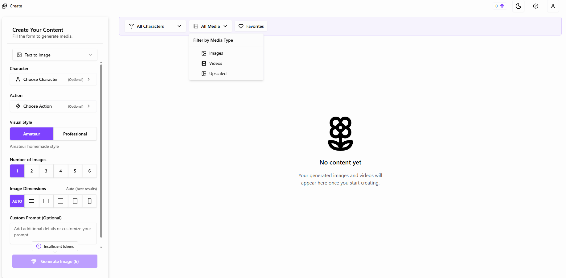The width and height of the screenshot is (566, 278).
Task: Expand the Text to Image mode dropdown
Action: click(x=55, y=55)
